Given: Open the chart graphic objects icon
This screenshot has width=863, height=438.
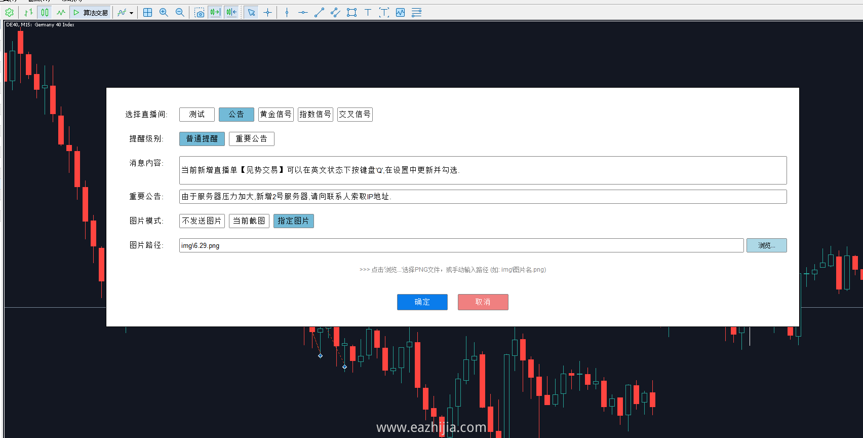Looking at the screenshot, I should [x=400, y=12].
